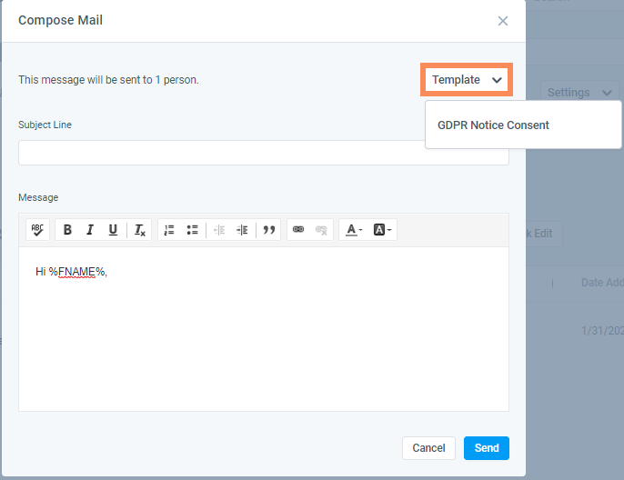The height and width of the screenshot is (480, 624).
Task: Send the email message
Action: (487, 448)
